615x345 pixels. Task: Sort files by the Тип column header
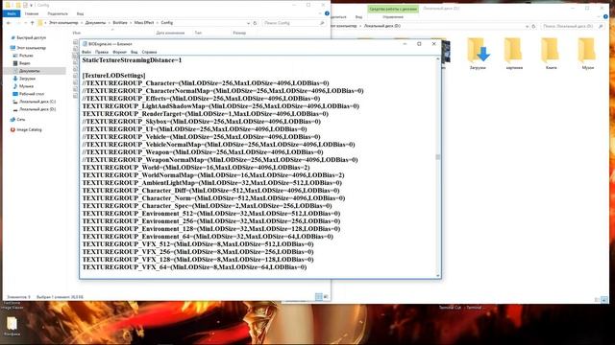[x=198, y=33]
